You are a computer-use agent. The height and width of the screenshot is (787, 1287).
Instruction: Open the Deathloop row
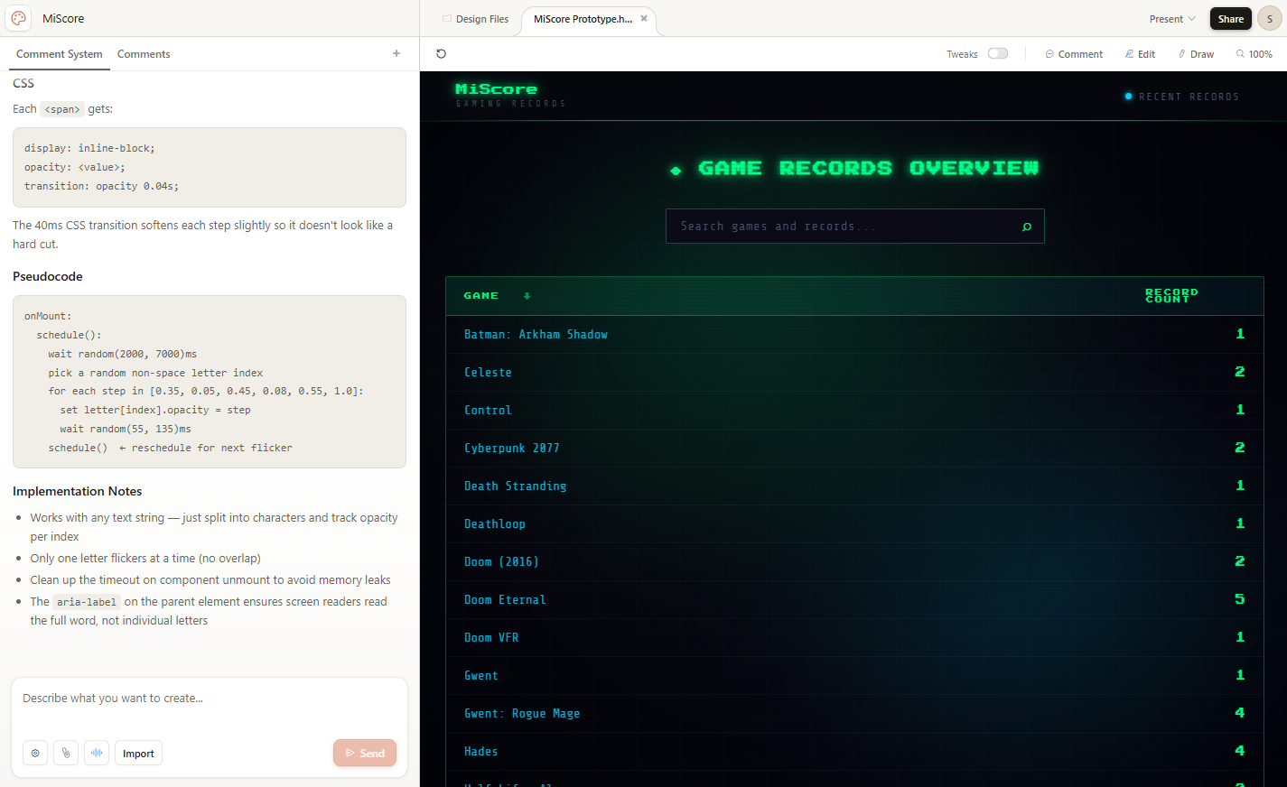[854, 523]
